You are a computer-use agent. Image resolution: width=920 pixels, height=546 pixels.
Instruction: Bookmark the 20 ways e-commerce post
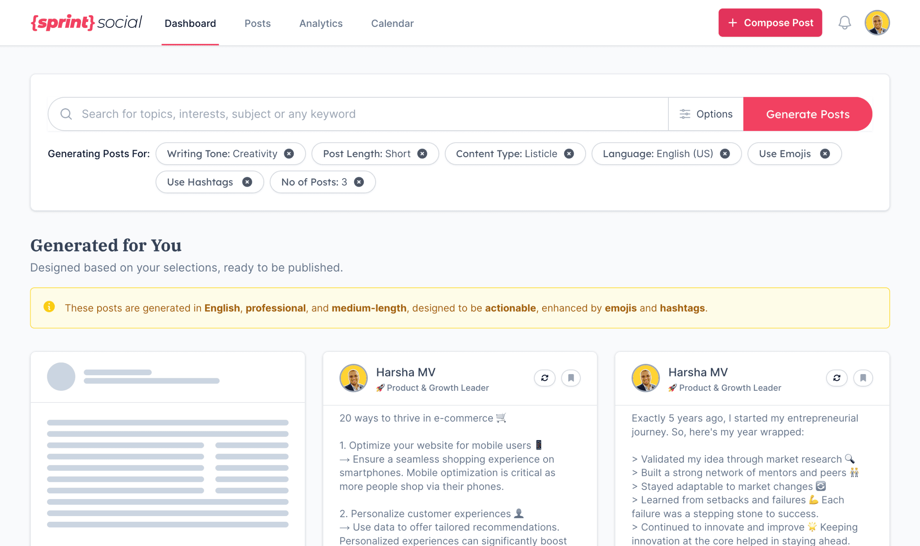tap(571, 378)
